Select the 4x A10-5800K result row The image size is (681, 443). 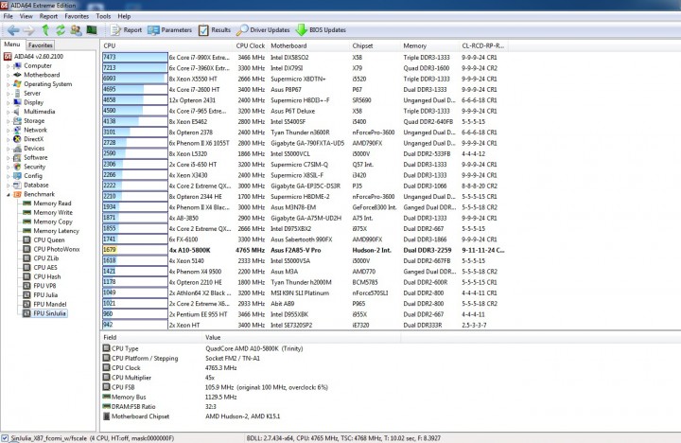click(304, 250)
